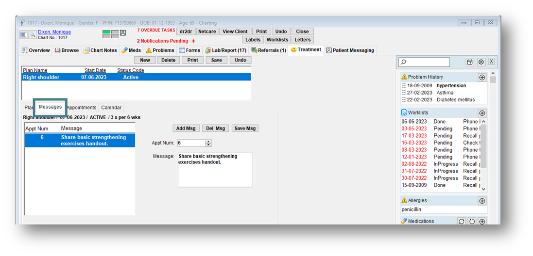Add a new Worklists item with plus icon

pos(482,113)
